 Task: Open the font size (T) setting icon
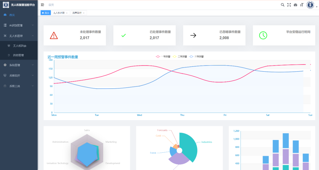[x=302, y=5]
